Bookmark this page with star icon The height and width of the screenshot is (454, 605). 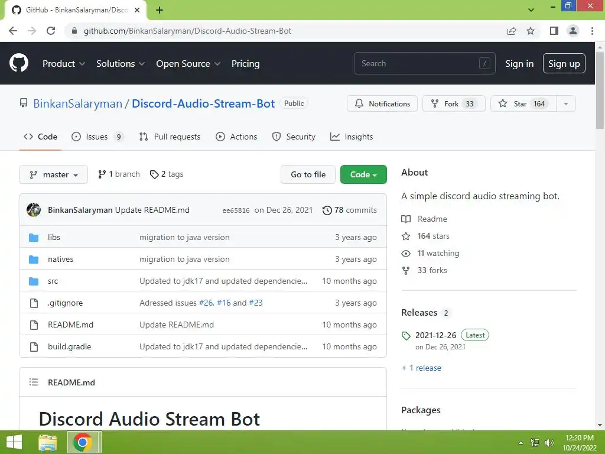(531, 31)
